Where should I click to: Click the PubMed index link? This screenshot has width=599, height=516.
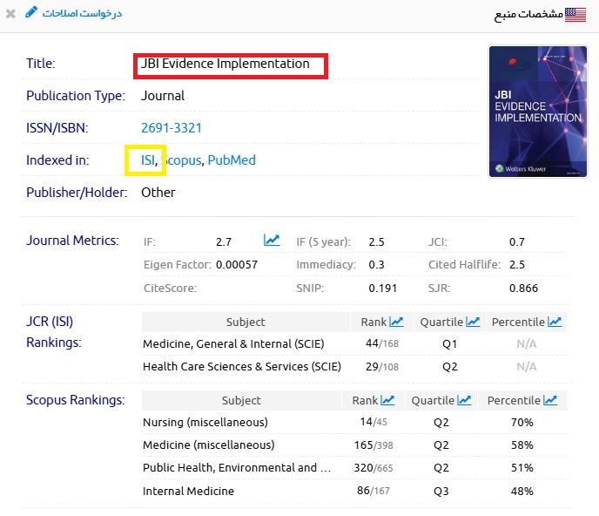click(232, 160)
